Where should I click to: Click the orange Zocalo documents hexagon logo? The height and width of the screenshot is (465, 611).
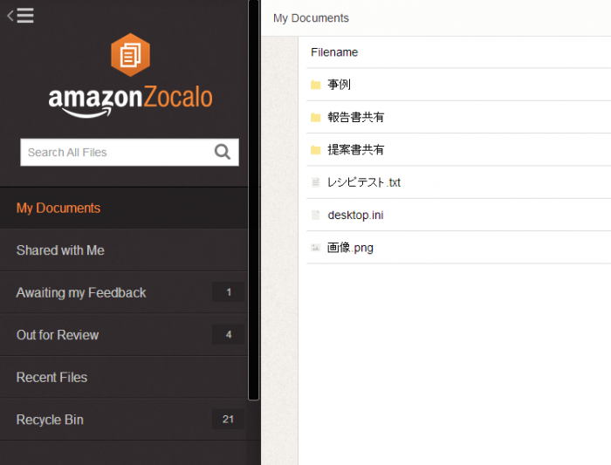pyautogui.click(x=130, y=55)
